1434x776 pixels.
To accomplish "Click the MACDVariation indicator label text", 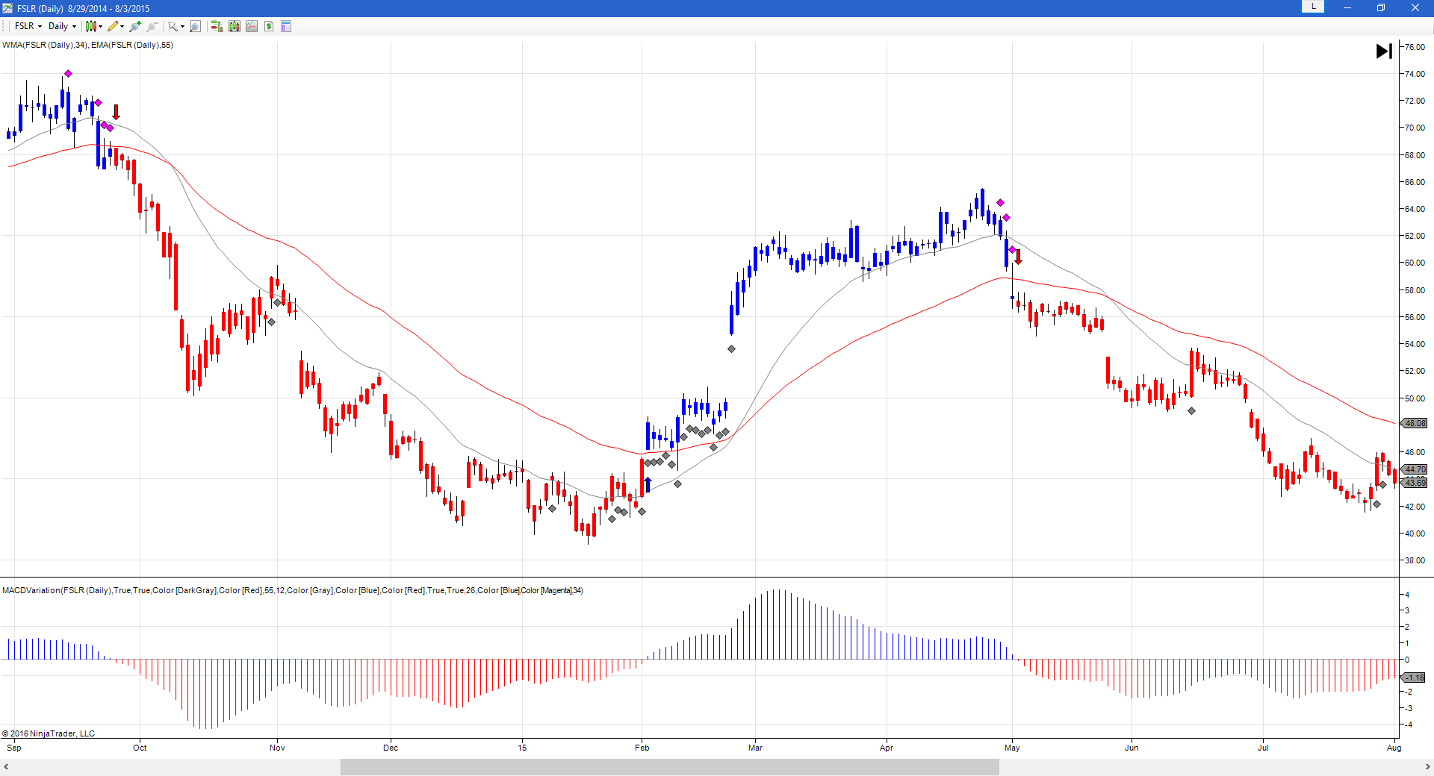I will pyautogui.click(x=293, y=590).
